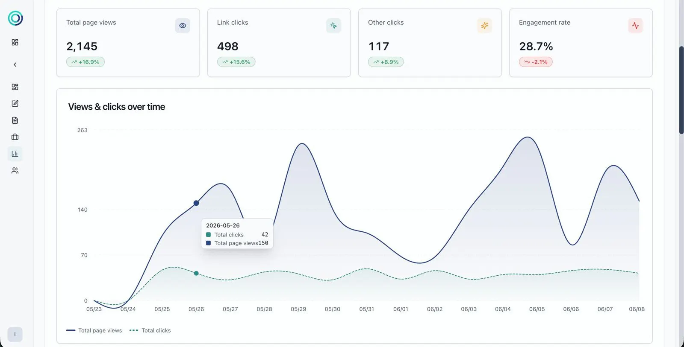Click the sparkle icon on Other clicks card
The height and width of the screenshot is (347, 684).
(x=484, y=26)
